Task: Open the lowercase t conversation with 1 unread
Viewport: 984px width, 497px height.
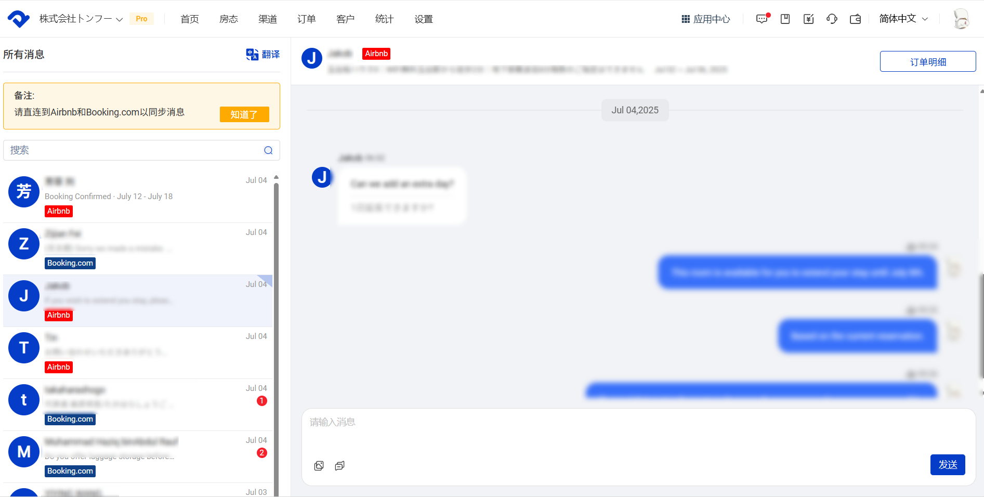Action: (138, 404)
